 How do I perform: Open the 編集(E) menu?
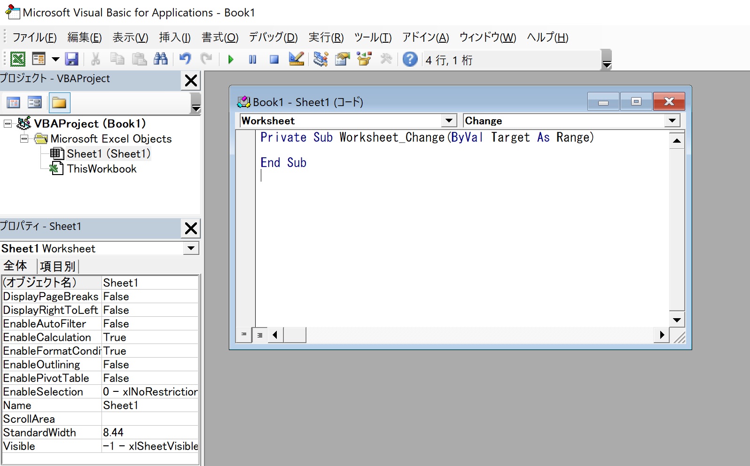[85, 38]
